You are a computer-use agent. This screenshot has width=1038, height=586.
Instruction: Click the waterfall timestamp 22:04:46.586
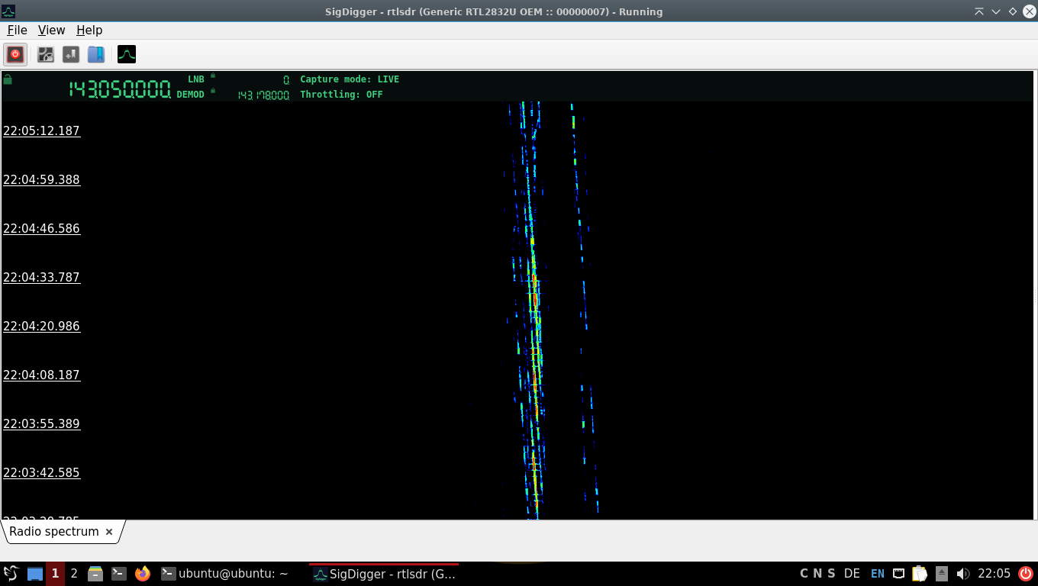42,228
